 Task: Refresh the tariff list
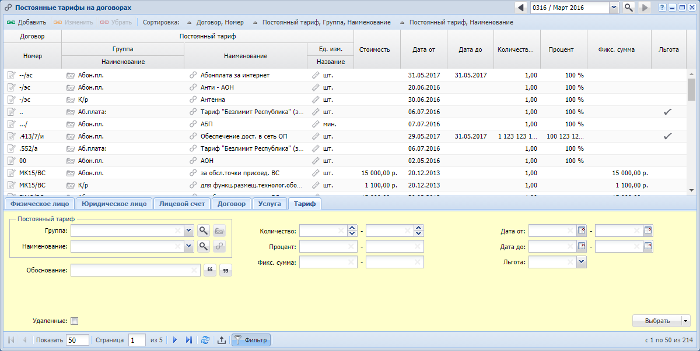click(205, 340)
